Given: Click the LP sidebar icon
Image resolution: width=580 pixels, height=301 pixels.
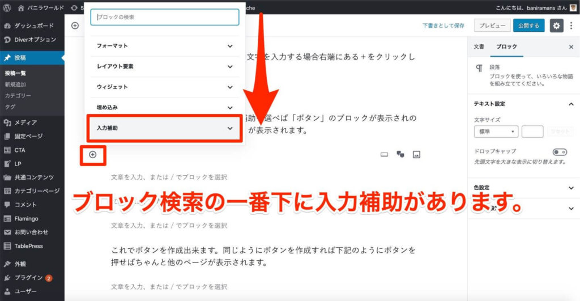Looking at the screenshot, I should coord(7,164).
